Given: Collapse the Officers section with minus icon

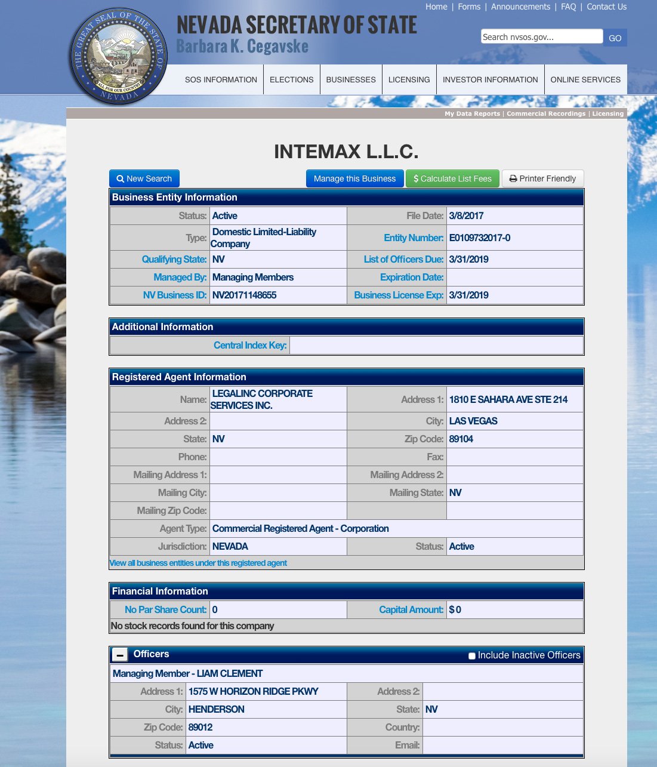Looking at the screenshot, I should (120, 655).
